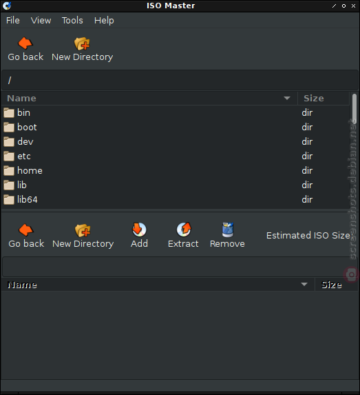Viewport: 360px width, 395px height.
Task: Open the File menu
Action: click(x=13, y=21)
